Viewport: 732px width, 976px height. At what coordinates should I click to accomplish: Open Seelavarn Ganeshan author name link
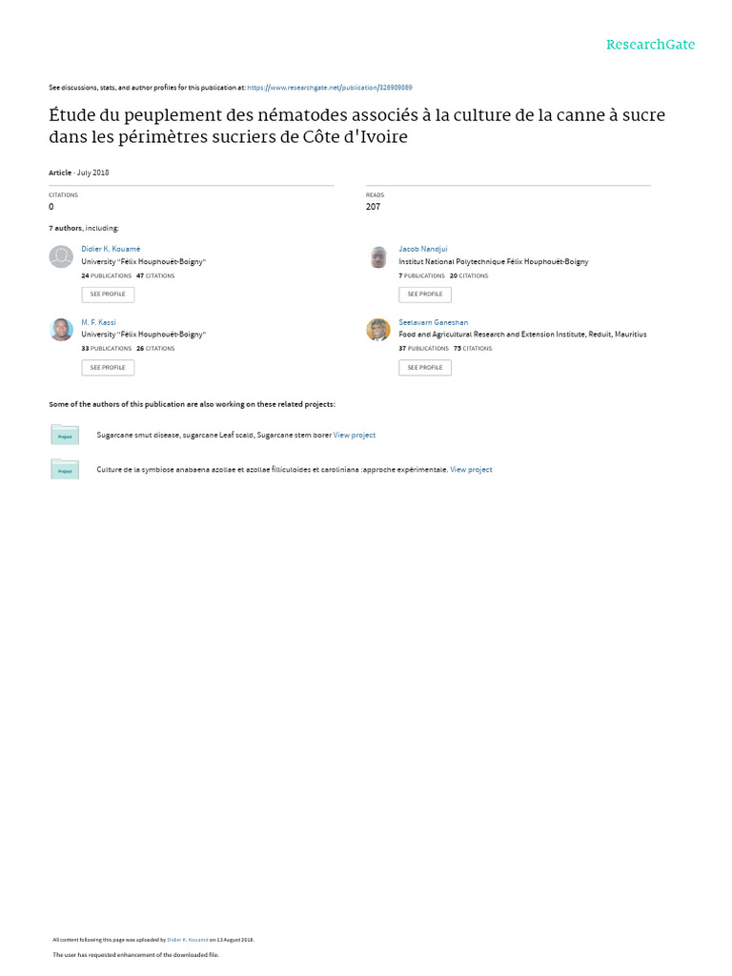[x=434, y=322]
